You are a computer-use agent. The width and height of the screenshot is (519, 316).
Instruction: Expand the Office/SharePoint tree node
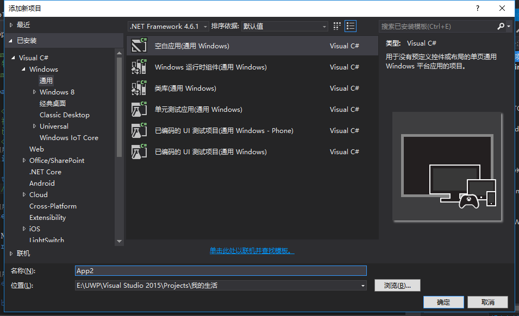24,160
